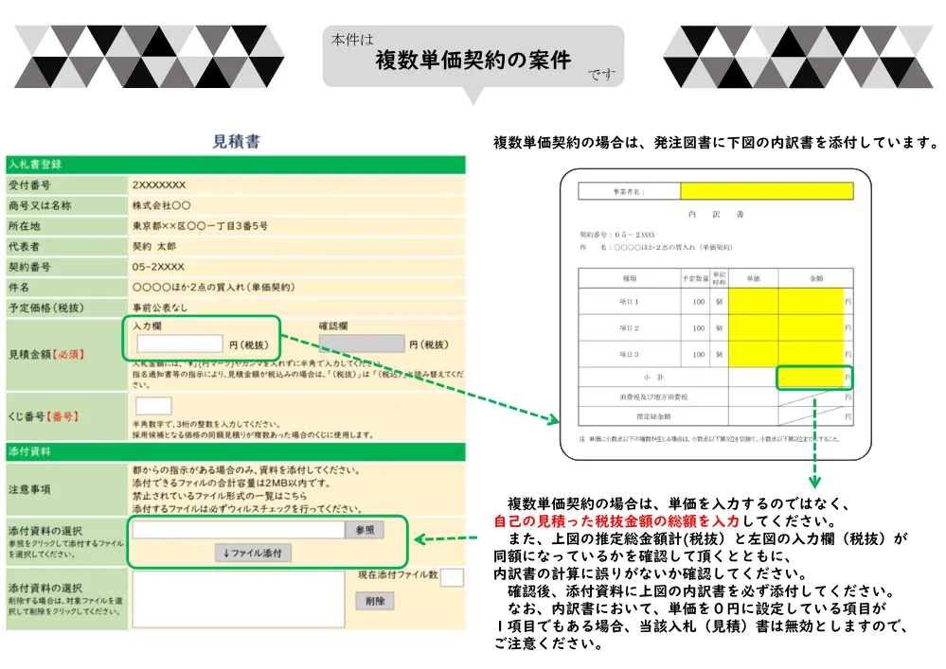Image resolution: width=946 pixels, height=669 pixels.
Task: Select the address 東京都××区〇〇一丁目3番5号
Action: [201, 226]
